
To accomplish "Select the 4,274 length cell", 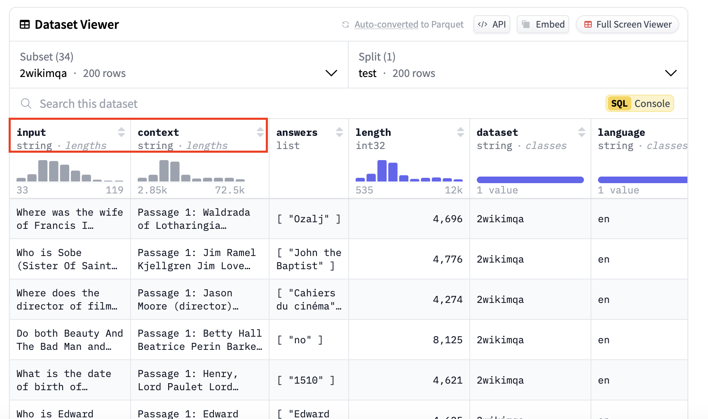I will pyautogui.click(x=409, y=300).
